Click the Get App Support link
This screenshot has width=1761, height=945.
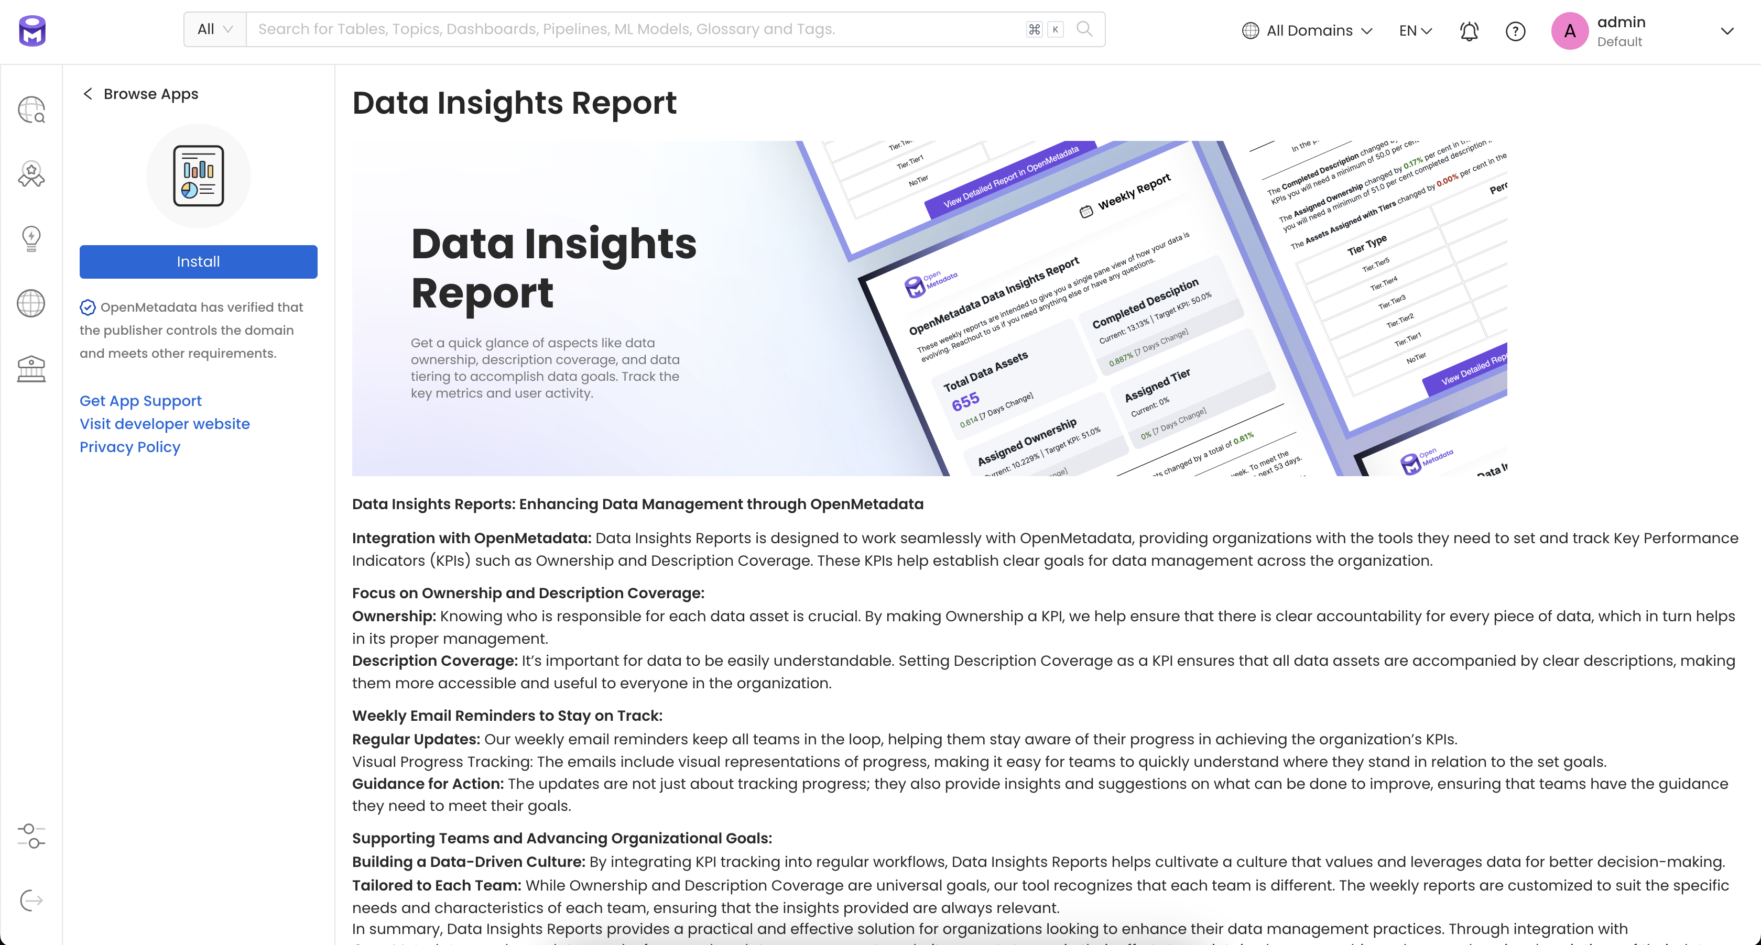pyautogui.click(x=141, y=400)
